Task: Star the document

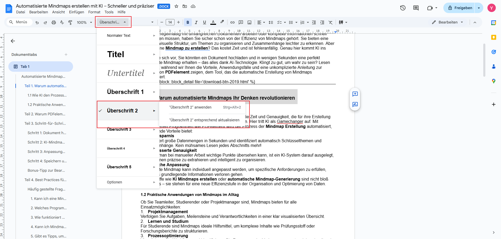Action: 176,6
